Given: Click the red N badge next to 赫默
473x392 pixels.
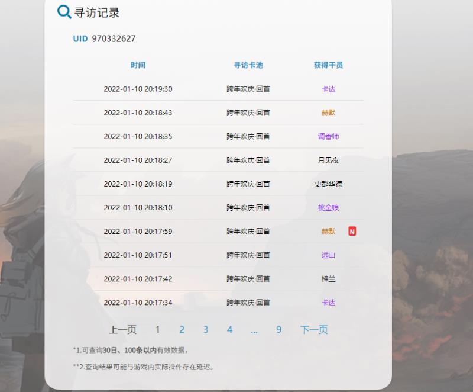Looking at the screenshot, I should click(x=352, y=231).
